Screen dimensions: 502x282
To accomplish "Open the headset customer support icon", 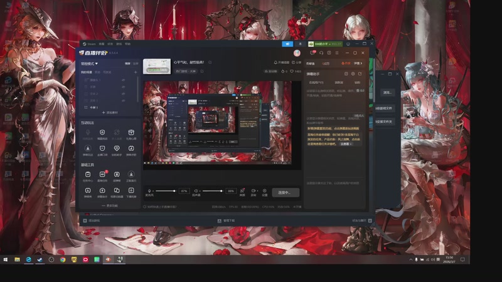I will coord(321,53).
